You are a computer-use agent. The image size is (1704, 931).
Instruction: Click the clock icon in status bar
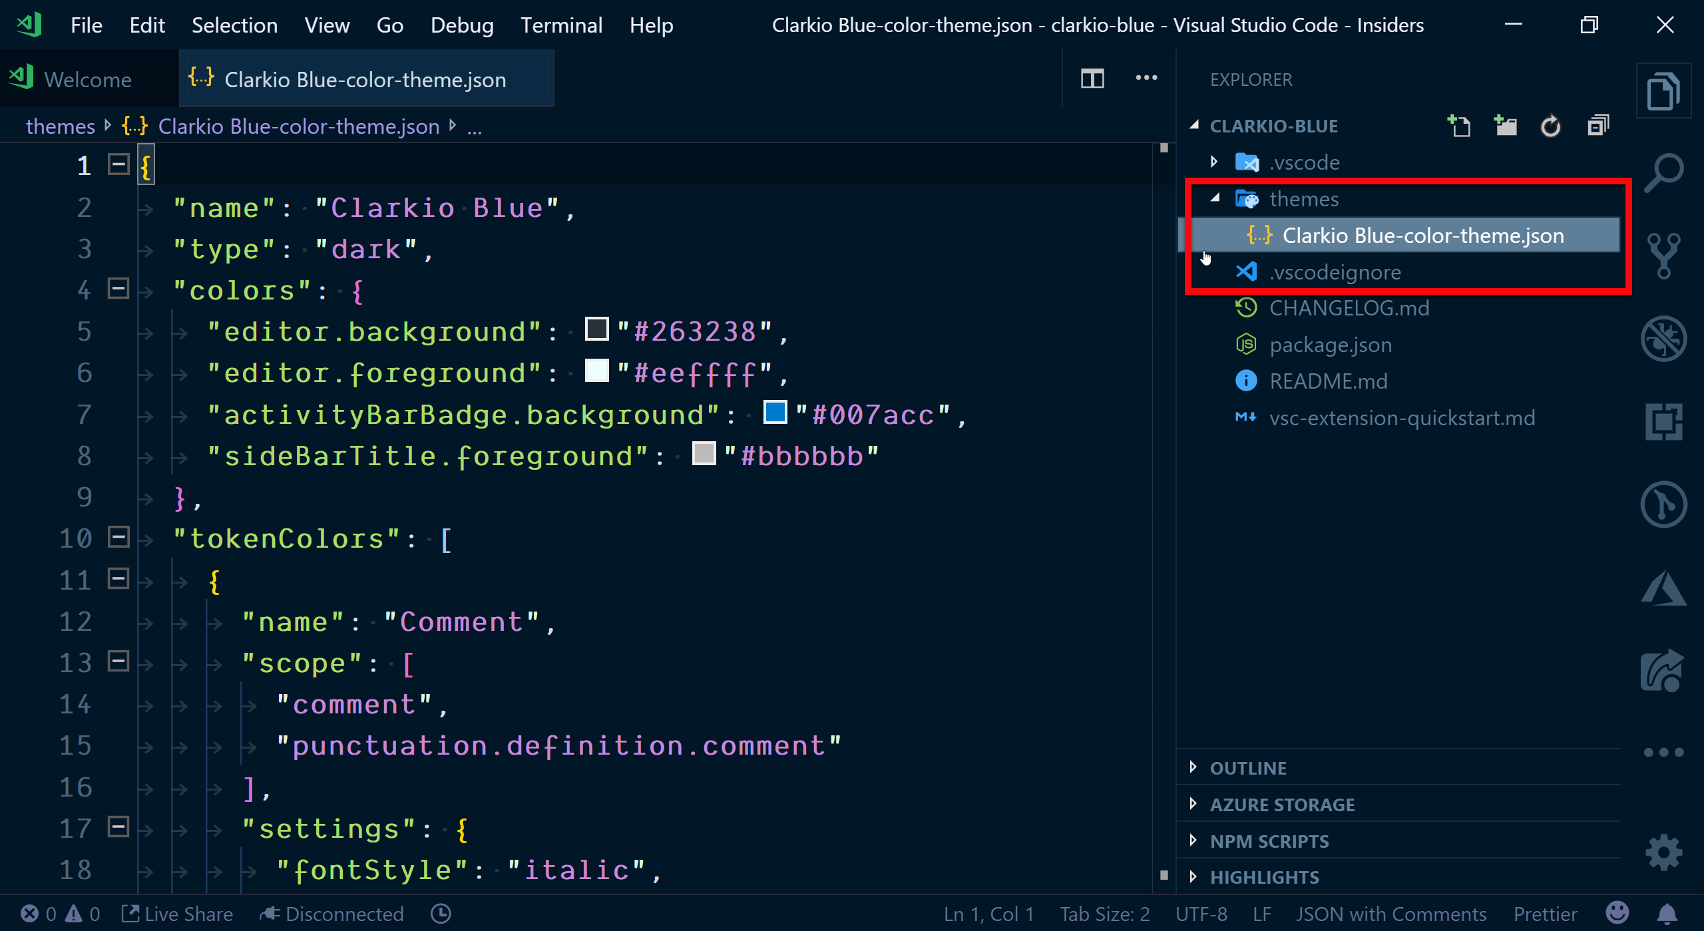[441, 914]
